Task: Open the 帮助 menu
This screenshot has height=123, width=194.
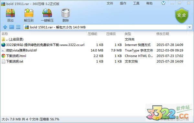Action: click(149, 3)
